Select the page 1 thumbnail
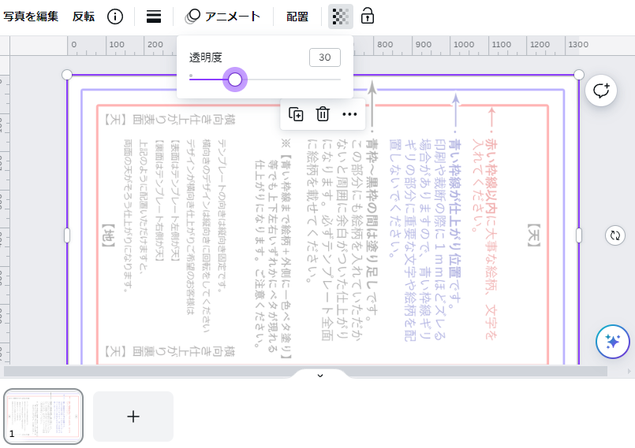 click(x=44, y=416)
